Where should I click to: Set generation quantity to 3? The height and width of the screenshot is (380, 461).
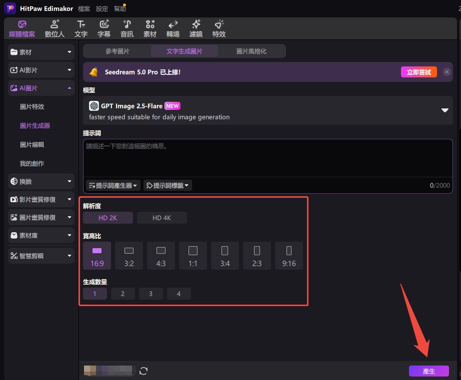[x=151, y=294]
